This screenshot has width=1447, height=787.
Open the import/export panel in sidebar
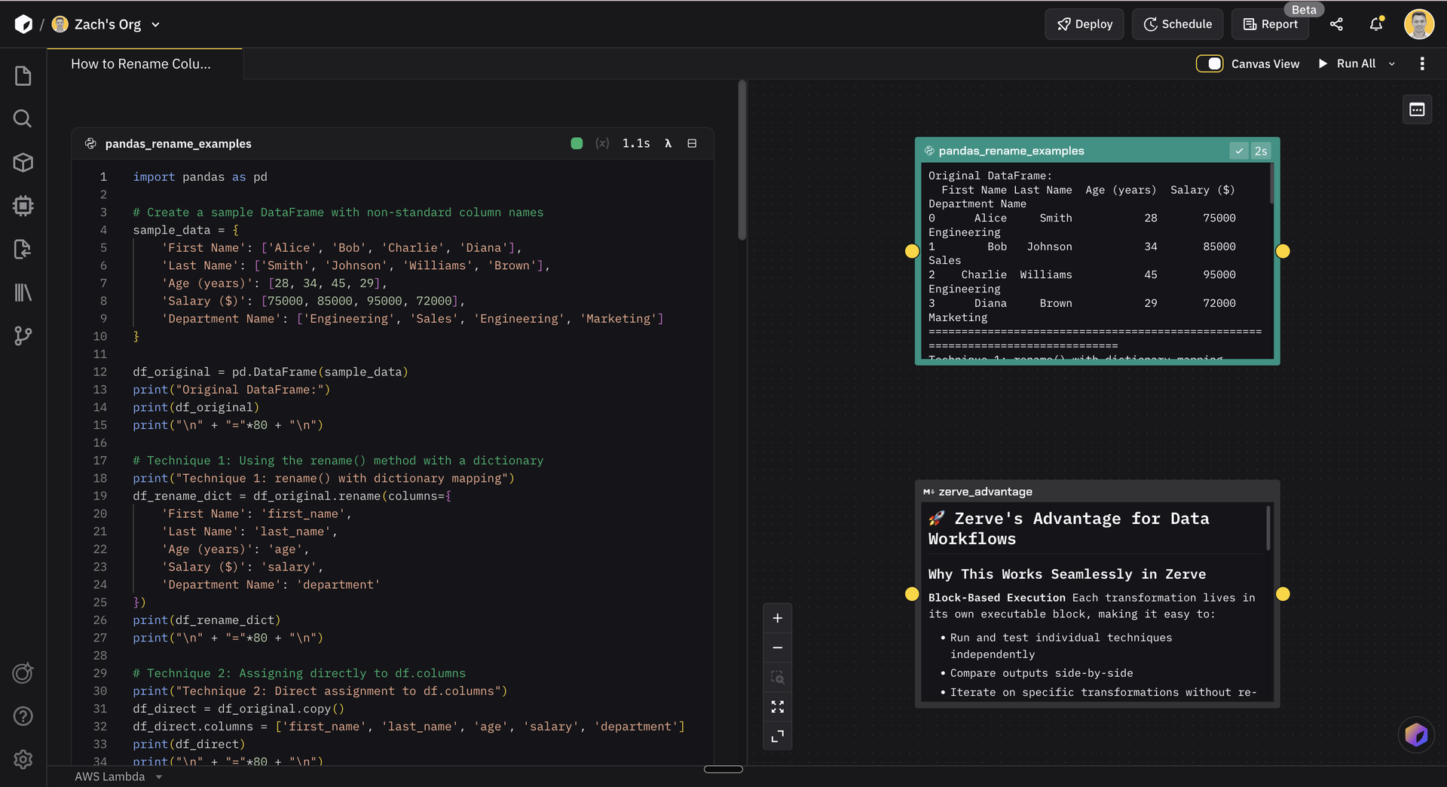pyautogui.click(x=23, y=250)
